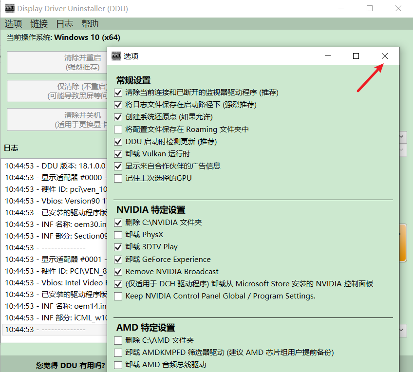Disable 显示来自合作伙伴的广告信息
Image resolution: width=413 pixels, height=372 pixels.
point(118,166)
